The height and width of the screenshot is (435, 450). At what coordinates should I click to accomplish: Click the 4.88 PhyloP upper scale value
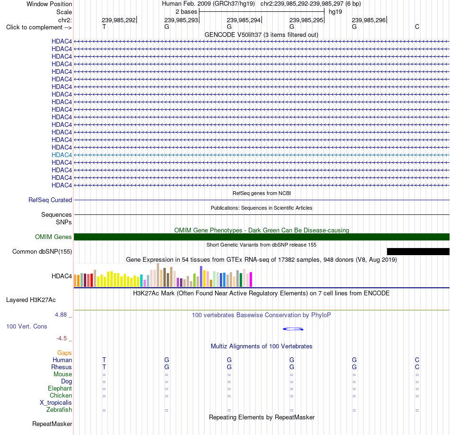click(61, 315)
